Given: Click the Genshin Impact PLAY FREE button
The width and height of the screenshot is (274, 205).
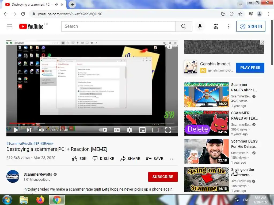Looking at the screenshot, I should (250, 68).
